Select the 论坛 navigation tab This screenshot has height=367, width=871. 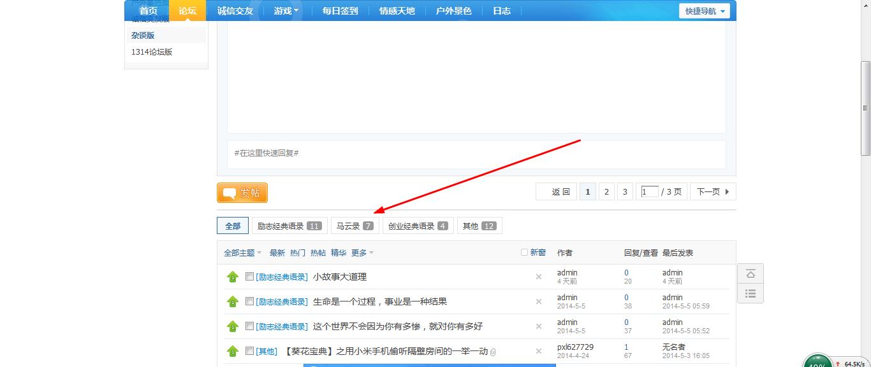tap(187, 11)
